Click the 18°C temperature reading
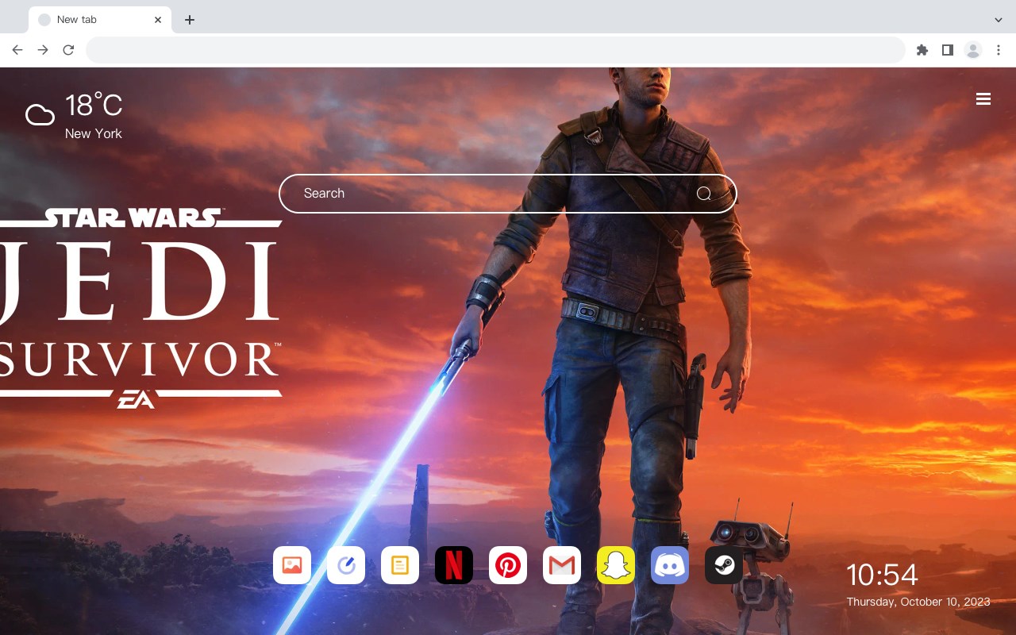This screenshot has height=635, width=1016. (x=94, y=106)
